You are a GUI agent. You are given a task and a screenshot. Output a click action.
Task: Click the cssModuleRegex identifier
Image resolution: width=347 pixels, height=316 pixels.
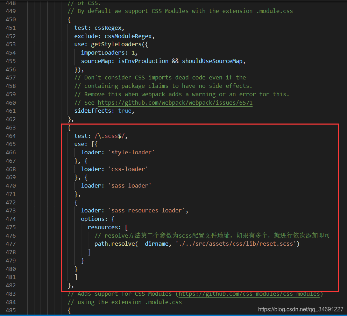click(128, 36)
